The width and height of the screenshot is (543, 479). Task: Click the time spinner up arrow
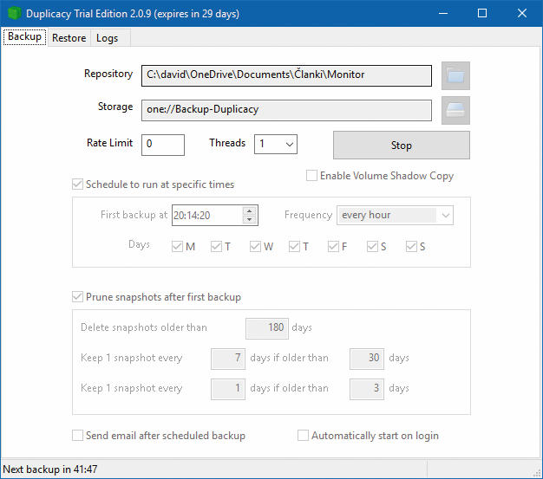(x=249, y=210)
